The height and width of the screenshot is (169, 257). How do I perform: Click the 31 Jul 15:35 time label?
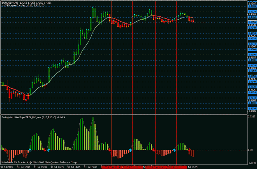tap(90, 167)
